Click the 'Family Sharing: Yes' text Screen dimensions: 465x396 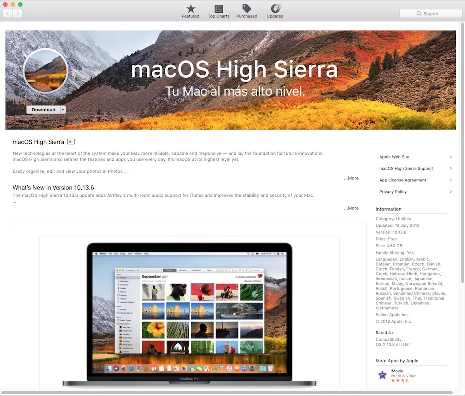(394, 252)
